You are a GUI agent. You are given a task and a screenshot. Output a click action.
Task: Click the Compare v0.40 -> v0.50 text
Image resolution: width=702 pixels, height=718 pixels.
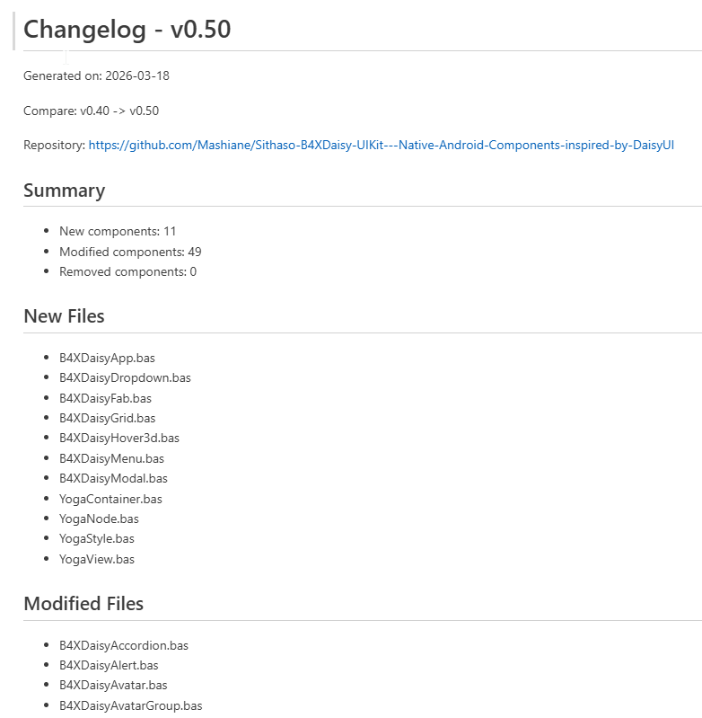[x=91, y=111]
